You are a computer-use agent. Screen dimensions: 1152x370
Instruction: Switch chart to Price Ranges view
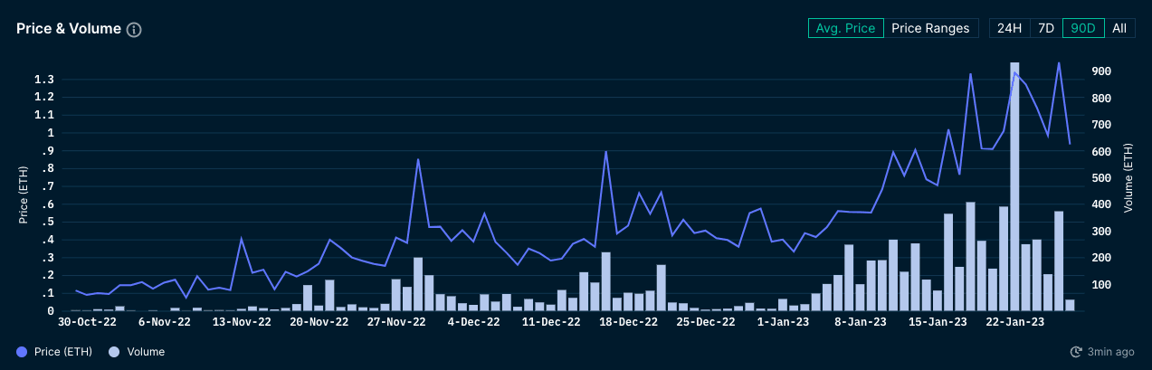coord(930,28)
